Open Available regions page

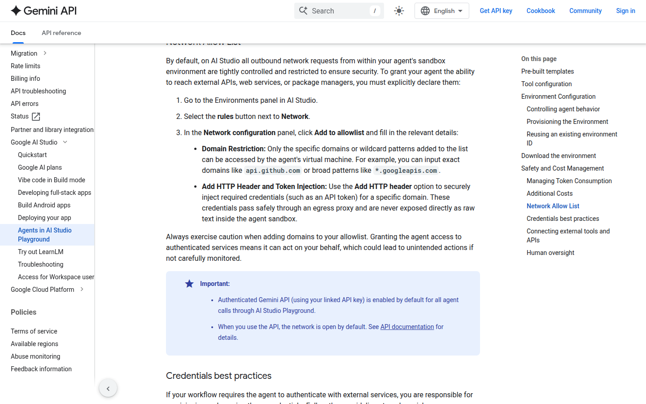click(x=35, y=344)
